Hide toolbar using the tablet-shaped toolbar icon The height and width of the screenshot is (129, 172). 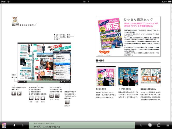click(x=159, y=125)
